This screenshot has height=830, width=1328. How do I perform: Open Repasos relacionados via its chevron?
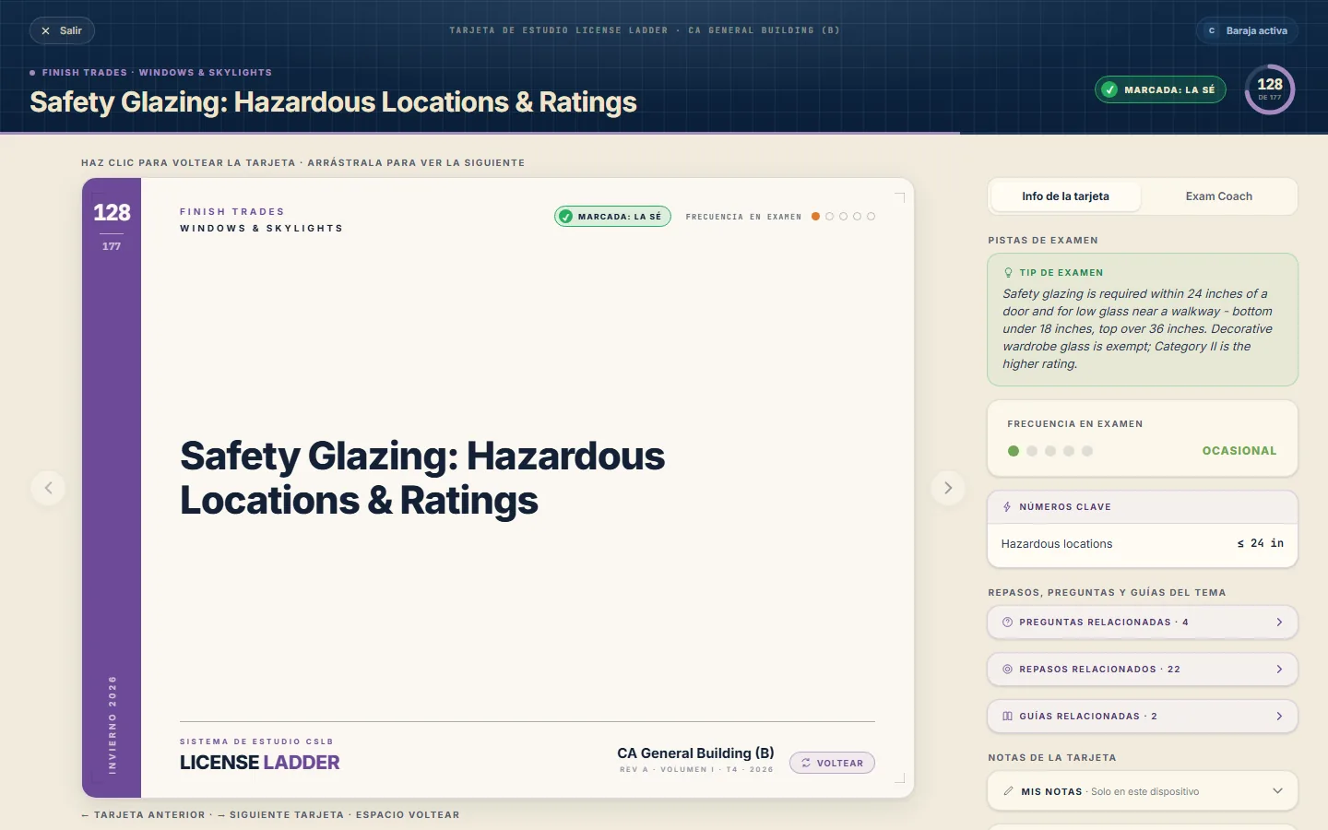(x=1279, y=670)
